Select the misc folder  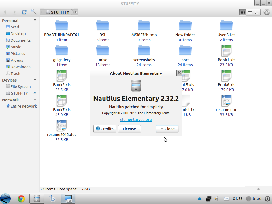point(103,50)
